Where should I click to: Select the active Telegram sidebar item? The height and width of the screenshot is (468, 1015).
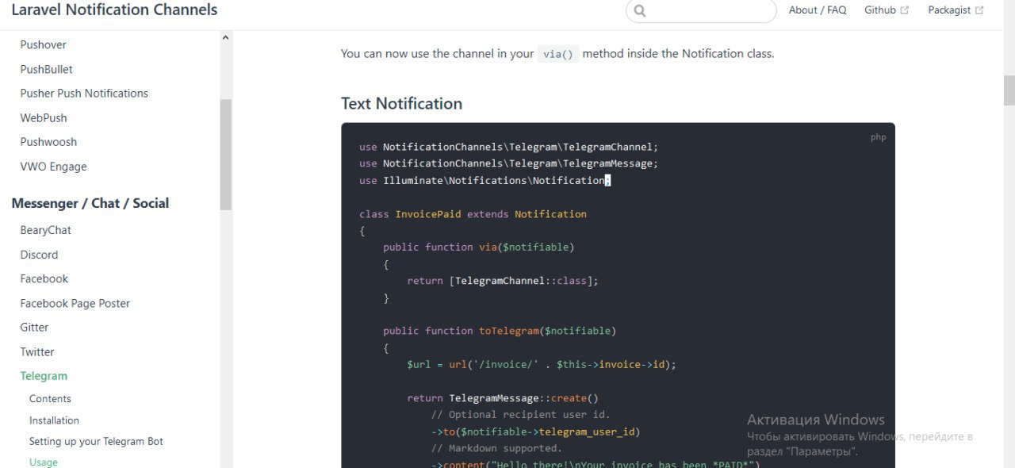[x=44, y=376]
